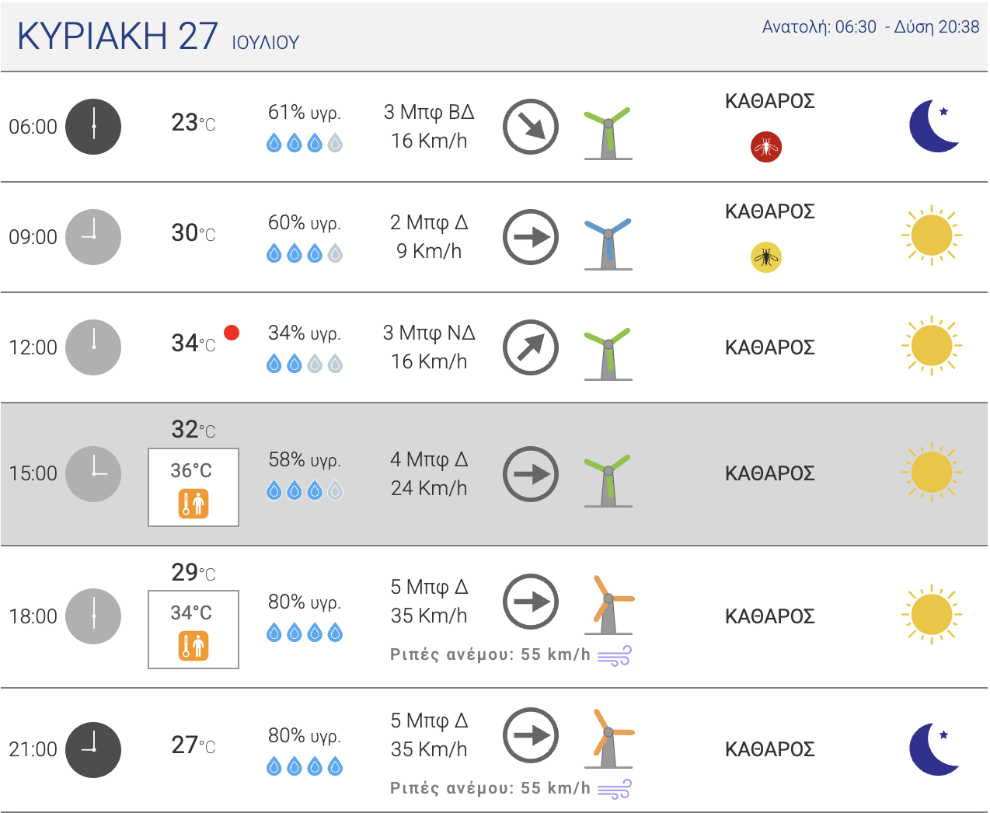Click the red temperature alert dot at 12:00
Viewport: 990px width, 813px height.
[x=232, y=333]
